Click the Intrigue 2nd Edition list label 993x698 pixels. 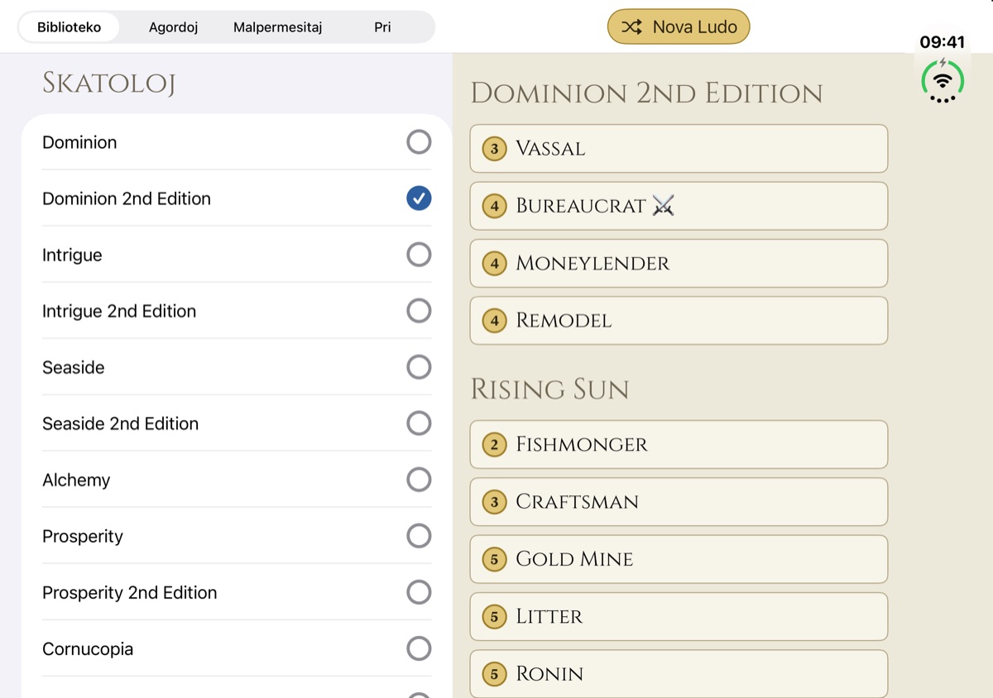[x=119, y=312]
